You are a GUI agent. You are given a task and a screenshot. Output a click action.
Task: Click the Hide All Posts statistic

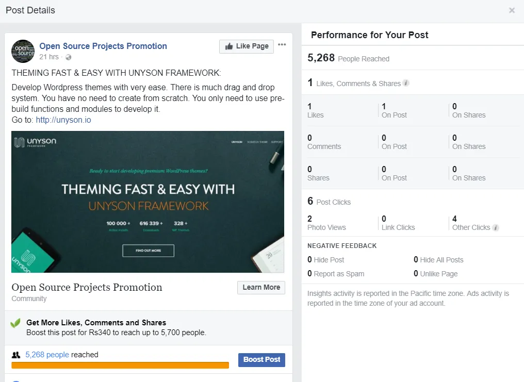438,260
